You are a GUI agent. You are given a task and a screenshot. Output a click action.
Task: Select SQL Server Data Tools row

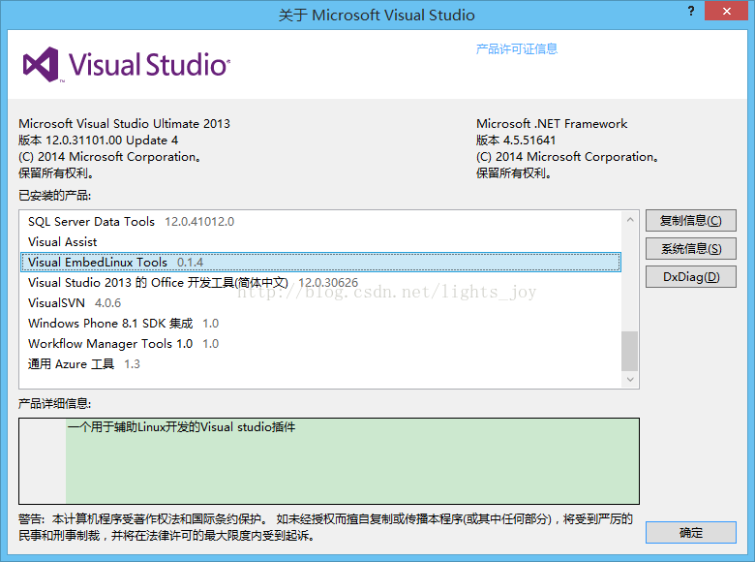pyautogui.click(x=320, y=222)
